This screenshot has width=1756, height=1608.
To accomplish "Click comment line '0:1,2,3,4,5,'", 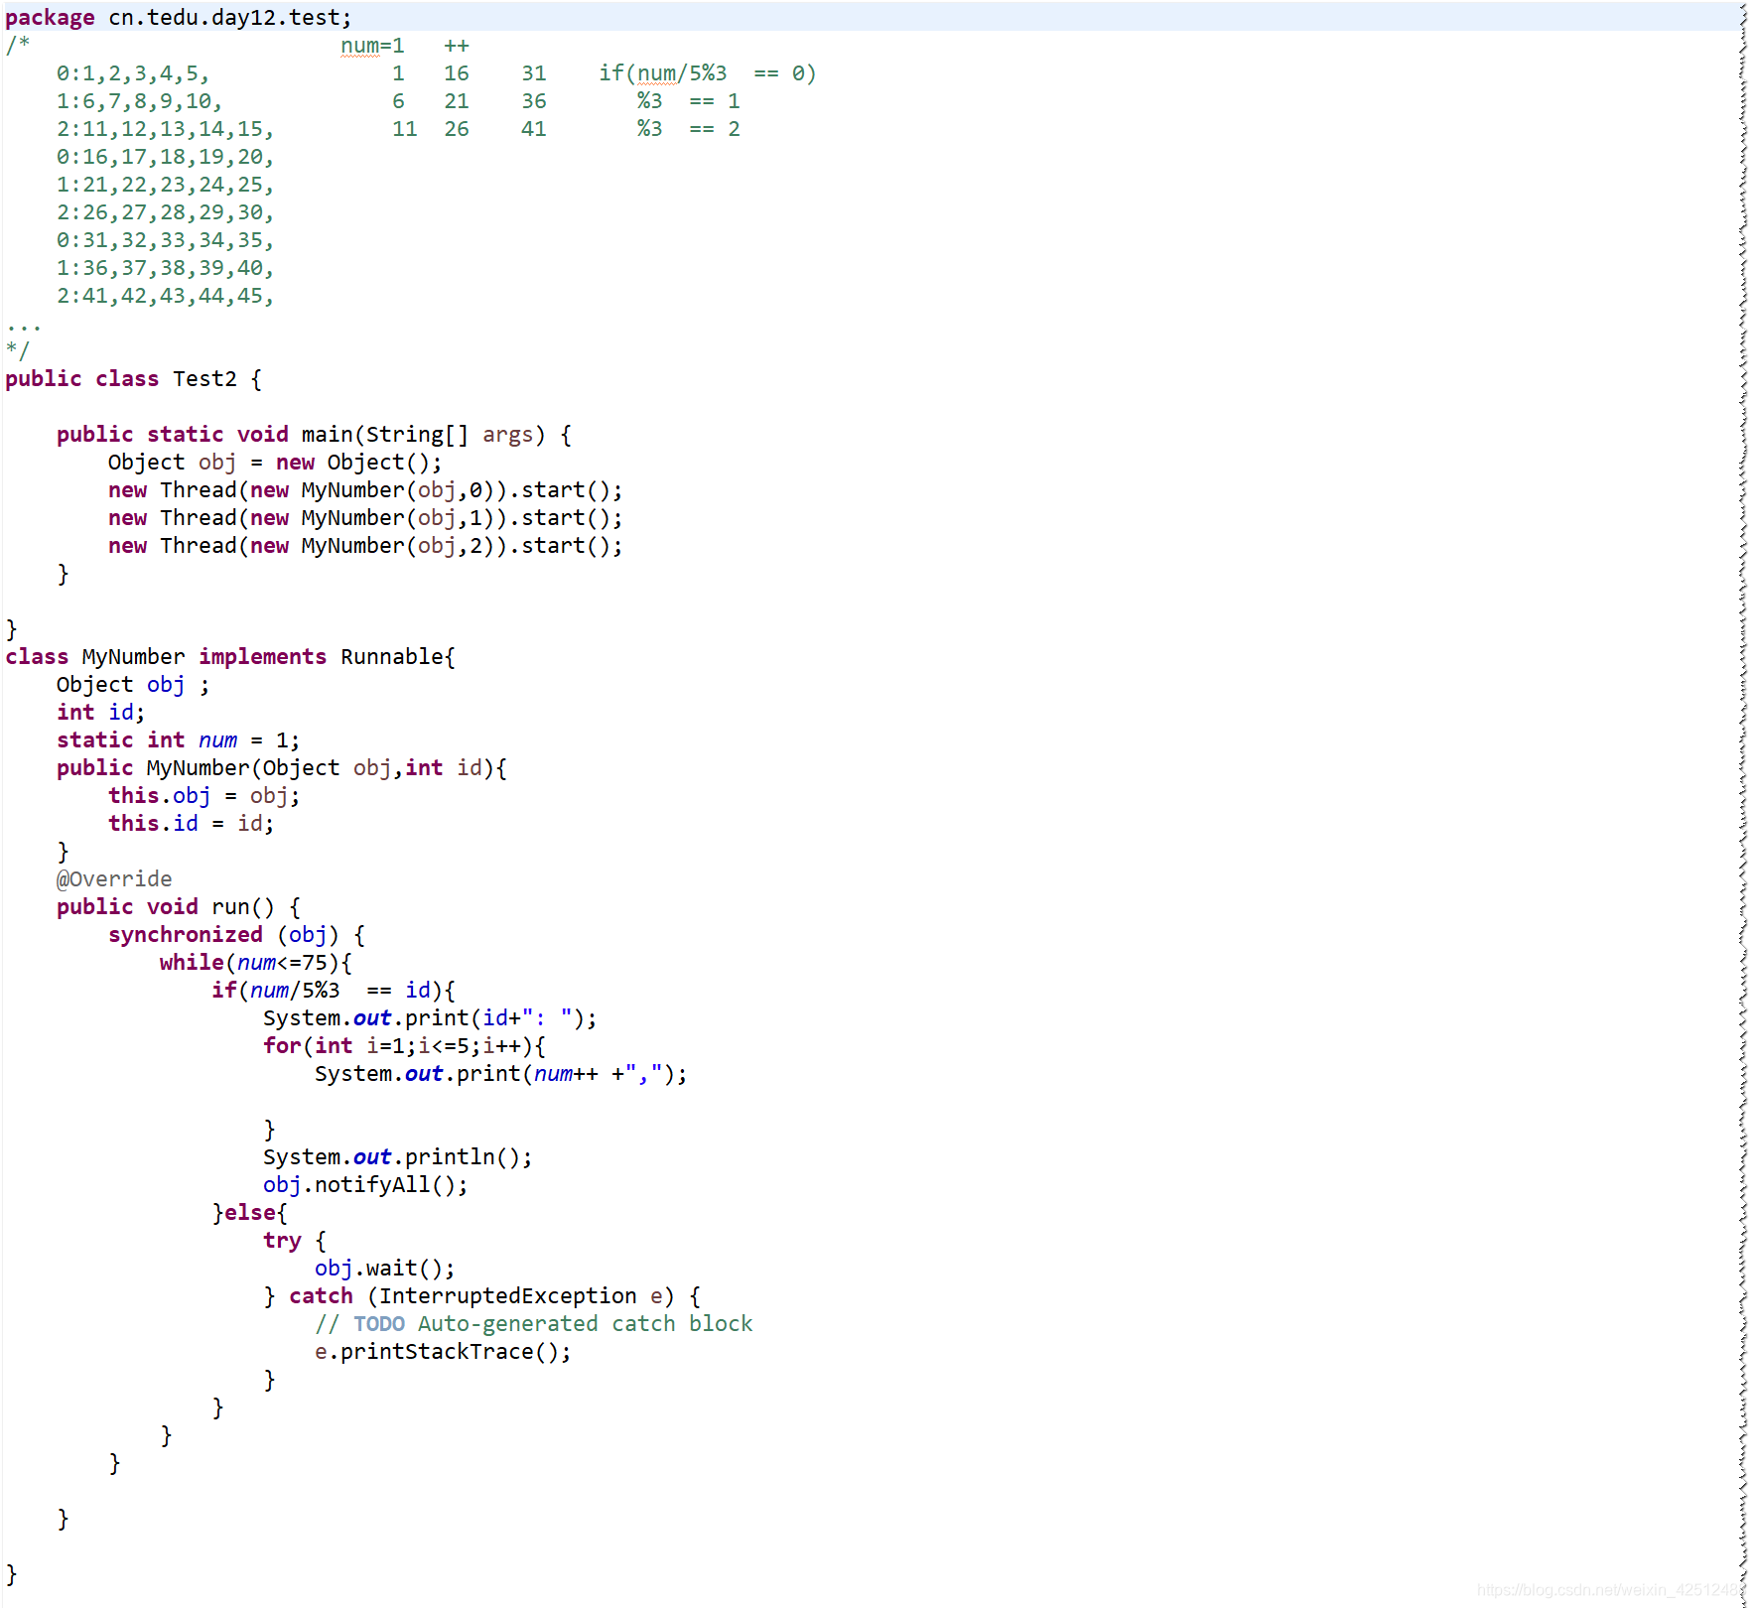I will tap(133, 72).
